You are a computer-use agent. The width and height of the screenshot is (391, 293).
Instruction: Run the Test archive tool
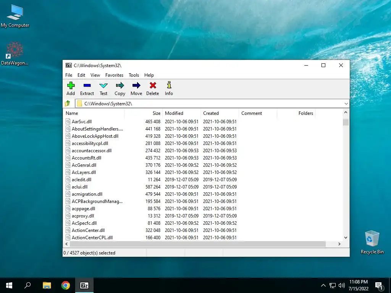(x=103, y=85)
